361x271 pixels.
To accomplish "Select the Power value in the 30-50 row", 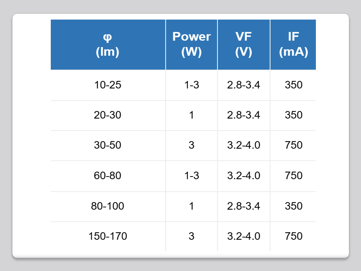I will pos(191,145).
